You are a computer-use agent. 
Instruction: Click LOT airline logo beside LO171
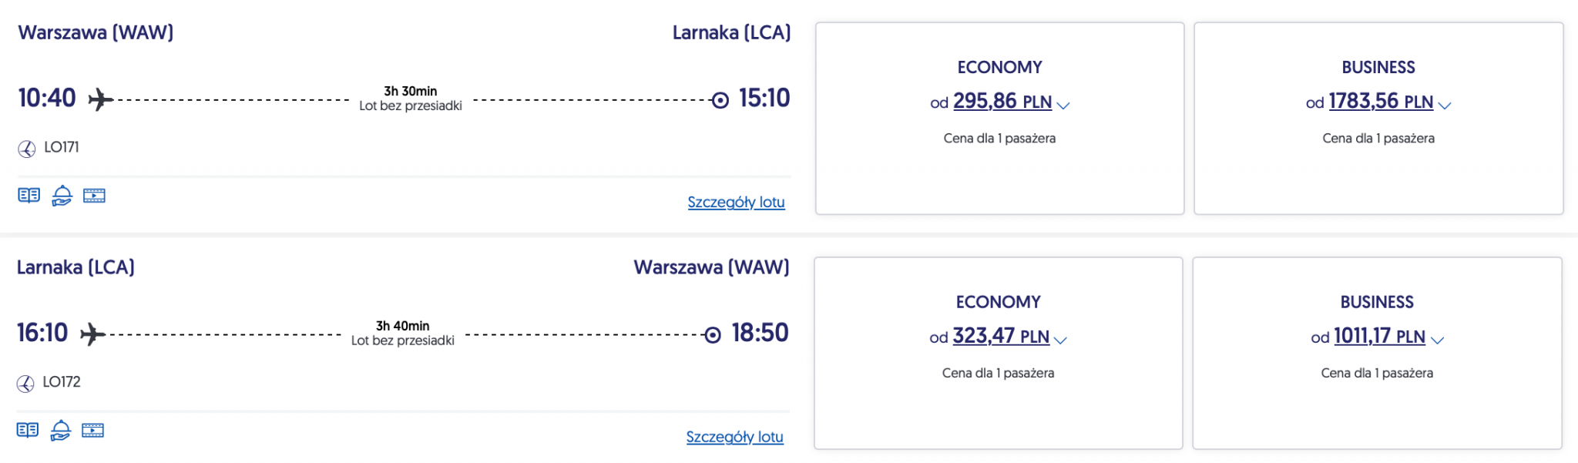coord(27,149)
